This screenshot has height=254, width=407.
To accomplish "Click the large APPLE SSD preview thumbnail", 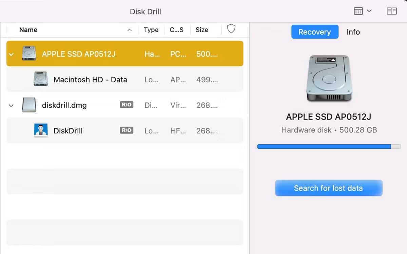I will (328, 78).
